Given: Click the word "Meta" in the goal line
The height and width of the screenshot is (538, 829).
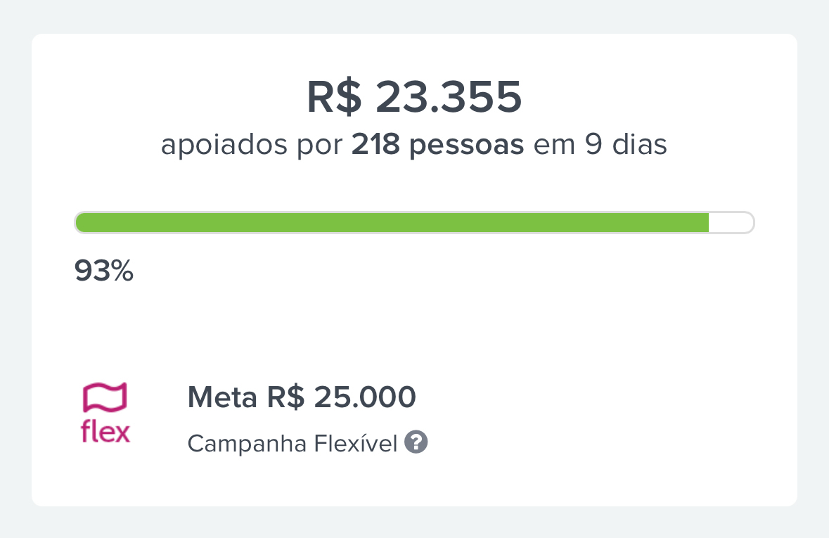Looking at the screenshot, I should click(x=222, y=397).
